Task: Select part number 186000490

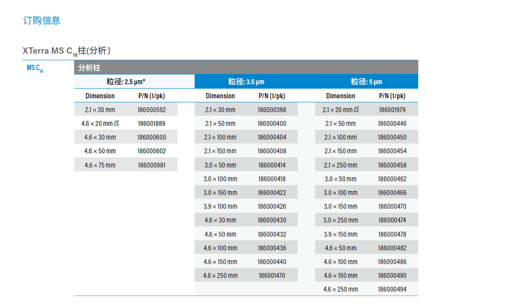Action: click(x=392, y=275)
